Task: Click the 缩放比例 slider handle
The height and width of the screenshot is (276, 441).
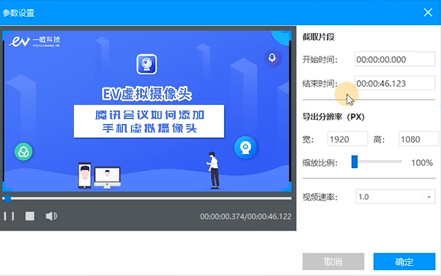Action: (355, 161)
